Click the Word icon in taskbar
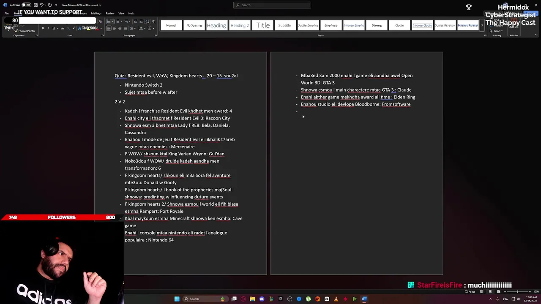 (363, 299)
